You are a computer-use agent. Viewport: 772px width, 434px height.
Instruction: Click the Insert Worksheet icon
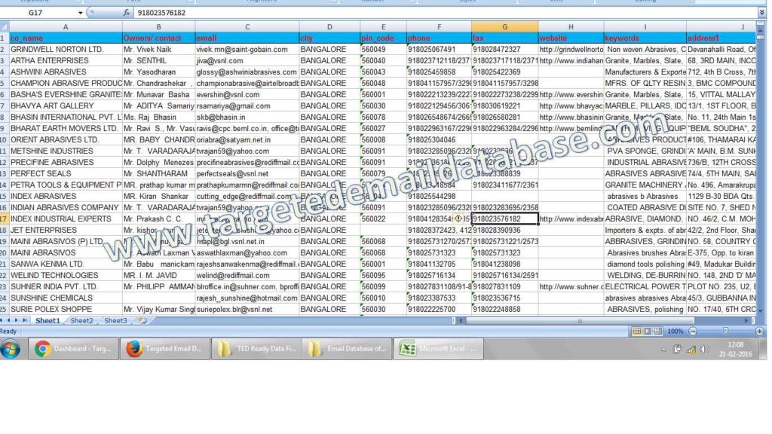[142, 321]
